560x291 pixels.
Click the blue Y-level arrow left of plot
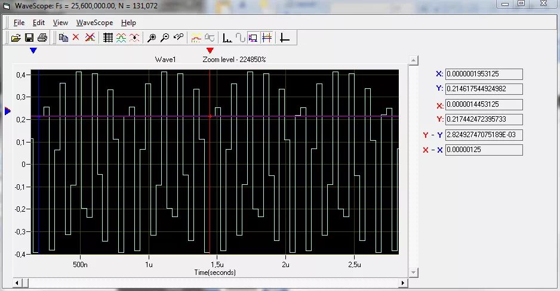pos(8,112)
